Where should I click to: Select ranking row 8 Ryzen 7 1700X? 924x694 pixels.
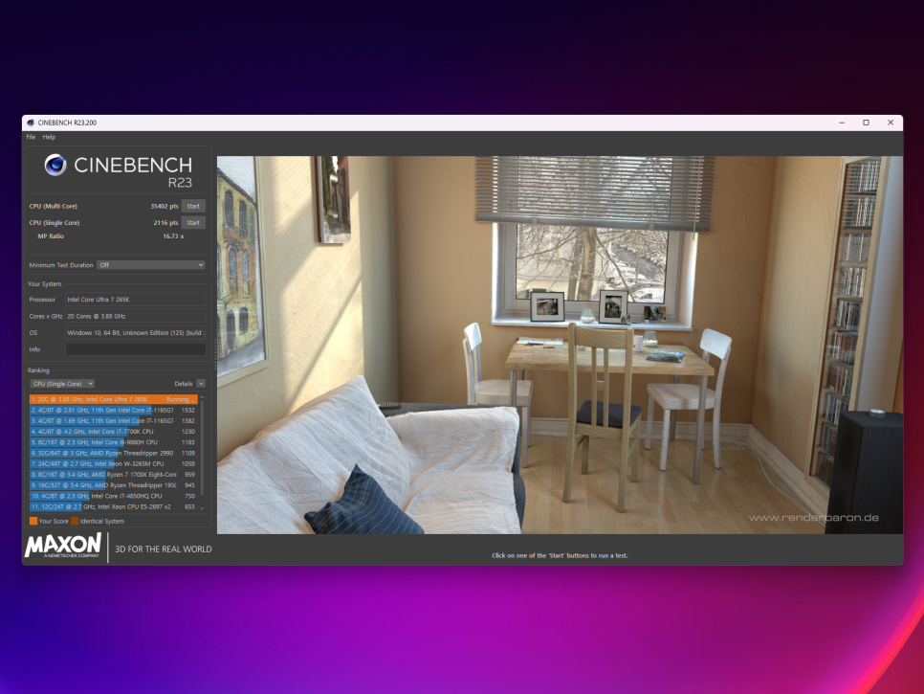[113, 475]
